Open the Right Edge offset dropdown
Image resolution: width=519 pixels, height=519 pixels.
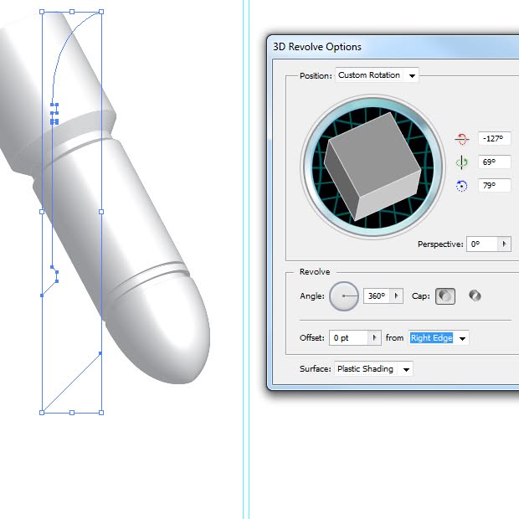tap(439, 338)
